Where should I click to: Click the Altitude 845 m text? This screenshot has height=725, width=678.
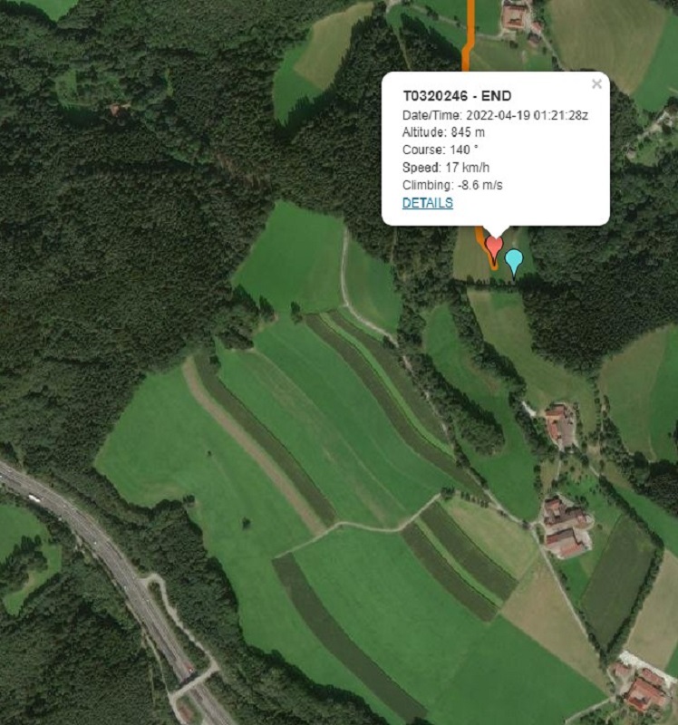[443, 132]
